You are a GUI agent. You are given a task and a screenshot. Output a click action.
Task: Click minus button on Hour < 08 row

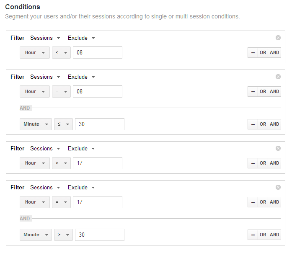[x=253, y=53]
